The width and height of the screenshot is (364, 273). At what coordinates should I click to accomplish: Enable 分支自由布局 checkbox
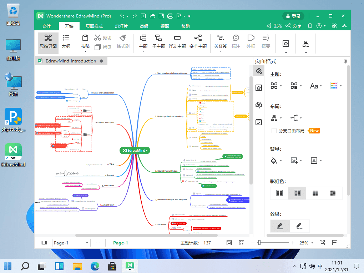click(274, 131)
